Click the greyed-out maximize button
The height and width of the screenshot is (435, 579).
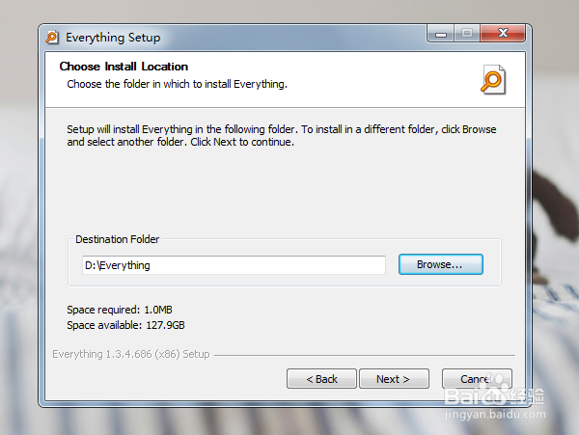click(x=467, y=34)
